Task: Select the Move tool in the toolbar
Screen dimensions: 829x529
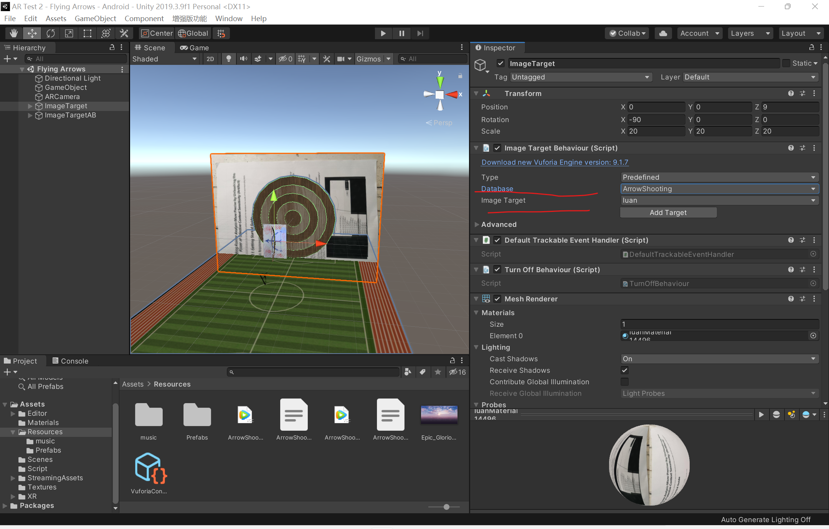Action: pyautogui.click(x=32, y=33)
